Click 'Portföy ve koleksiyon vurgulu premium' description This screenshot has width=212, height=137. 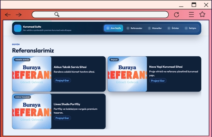coord(75,111)
